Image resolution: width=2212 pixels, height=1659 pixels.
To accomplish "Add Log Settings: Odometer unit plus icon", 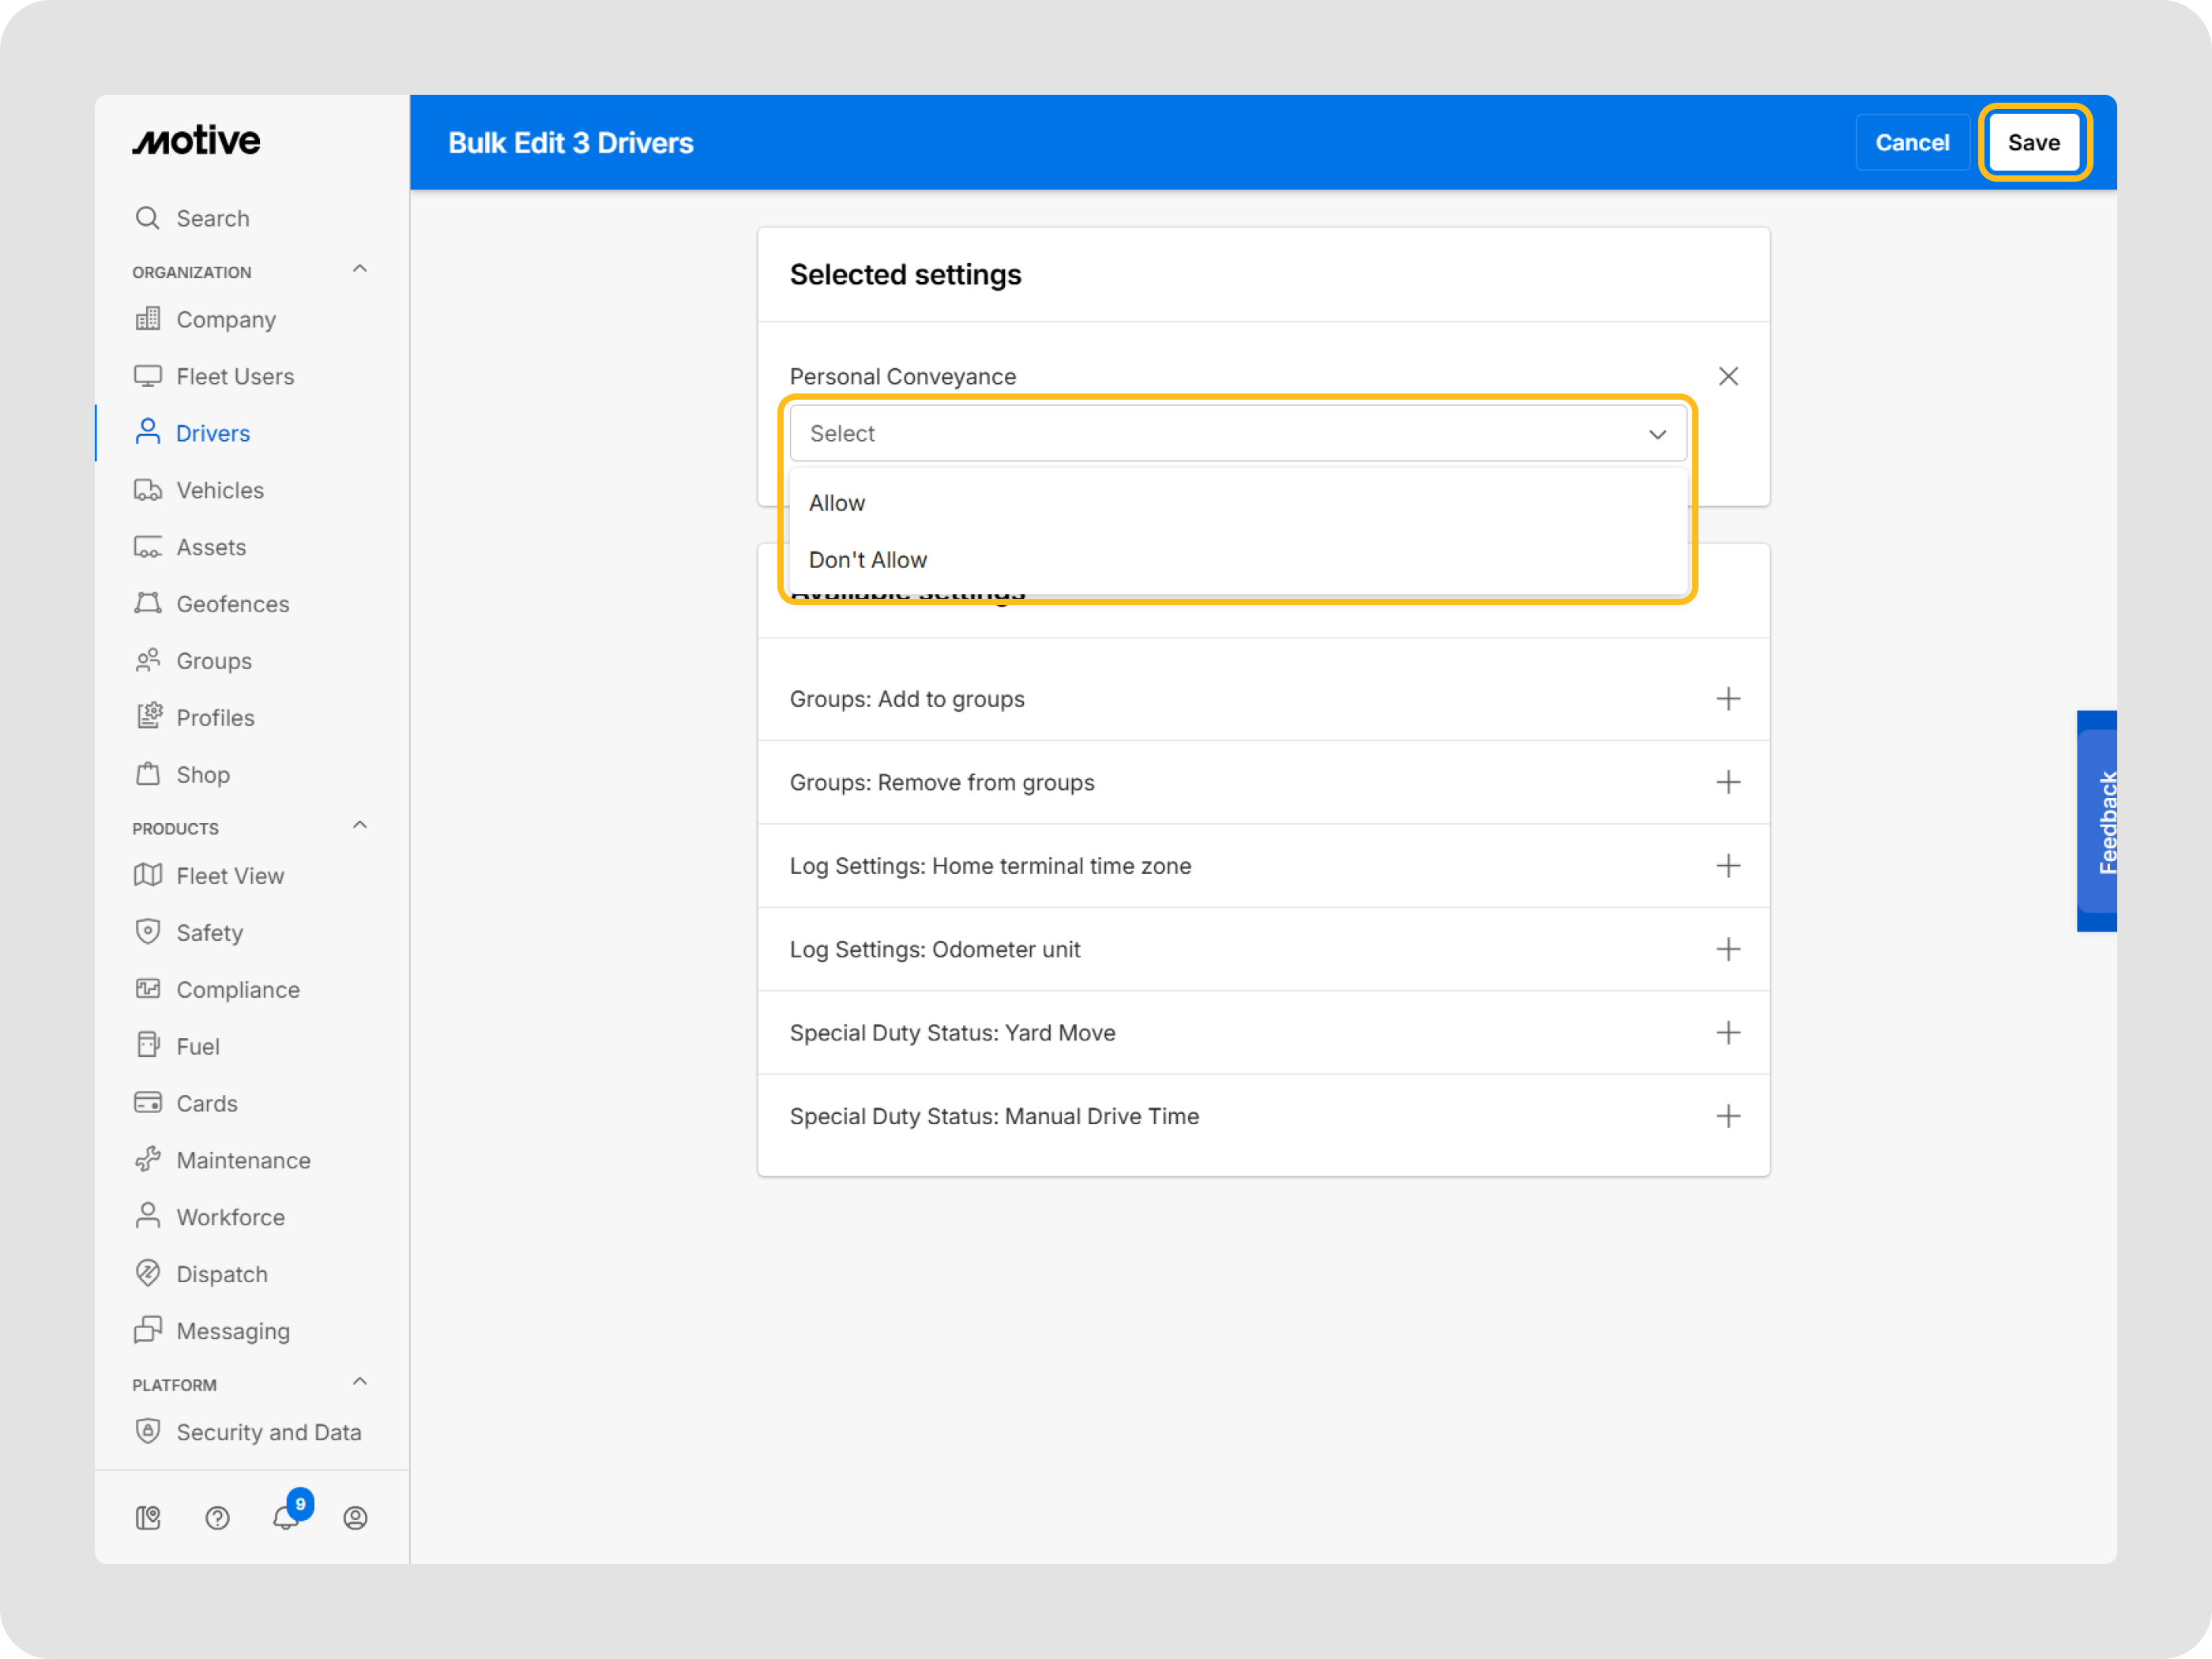I will coord(1727,949).
